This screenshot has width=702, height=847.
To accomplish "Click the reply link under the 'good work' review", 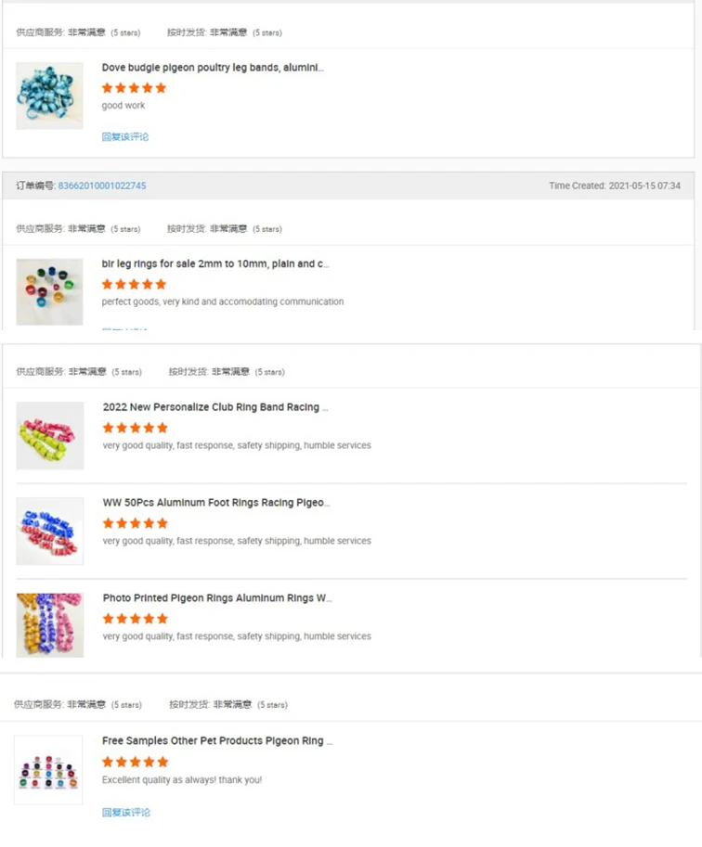I will click(x=125, y=137).
